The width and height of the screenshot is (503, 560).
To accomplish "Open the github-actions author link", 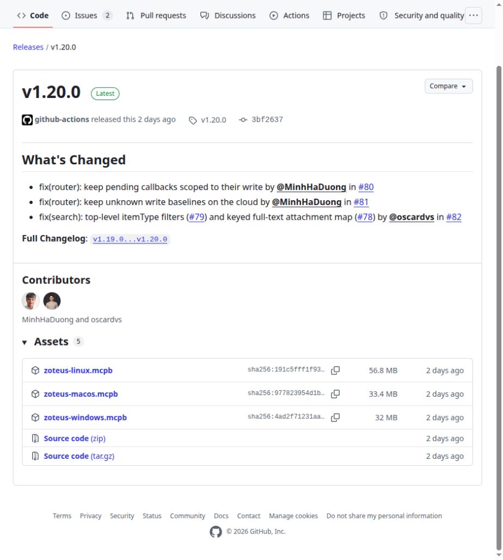I will point(62,119).
